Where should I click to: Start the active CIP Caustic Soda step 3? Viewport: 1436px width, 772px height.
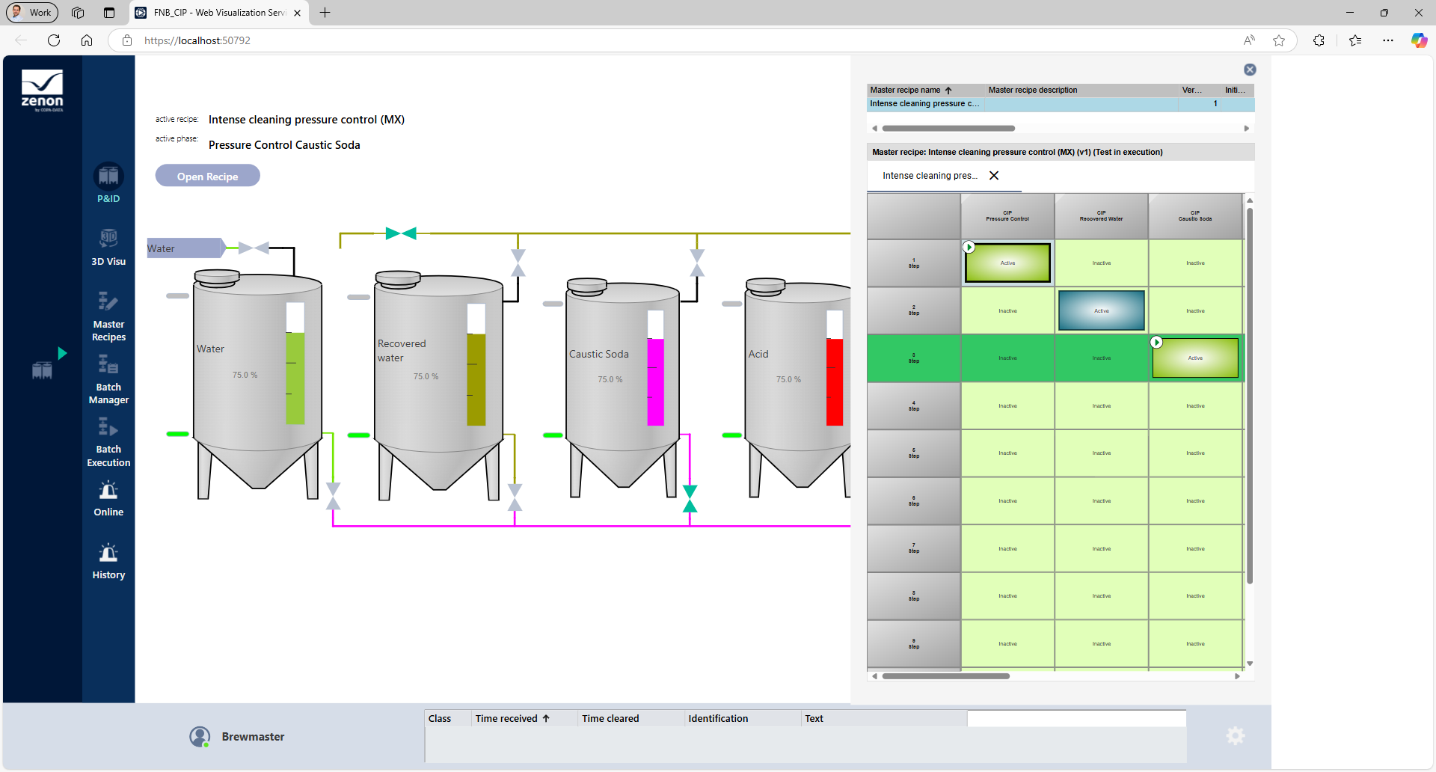coord(1156,342)
